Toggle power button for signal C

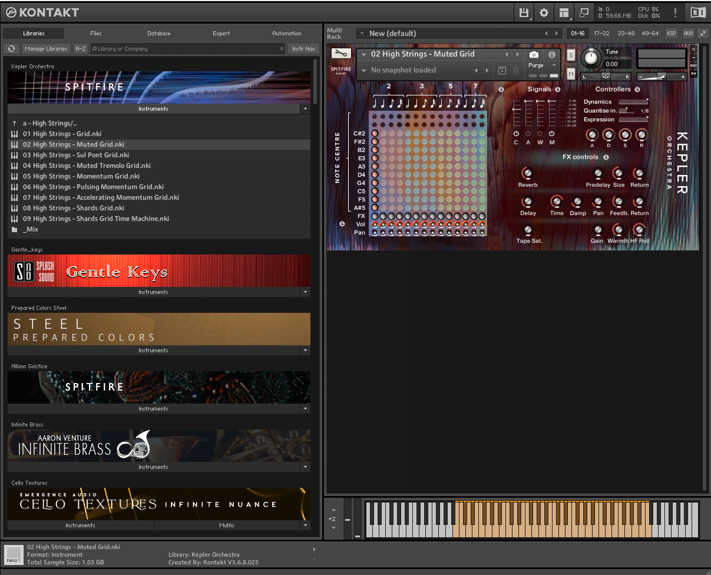[517, 134]
